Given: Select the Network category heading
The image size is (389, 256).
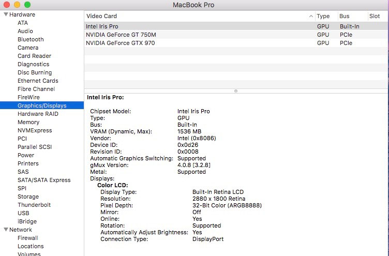Looking at the screenshot, I should coord(21,230).
